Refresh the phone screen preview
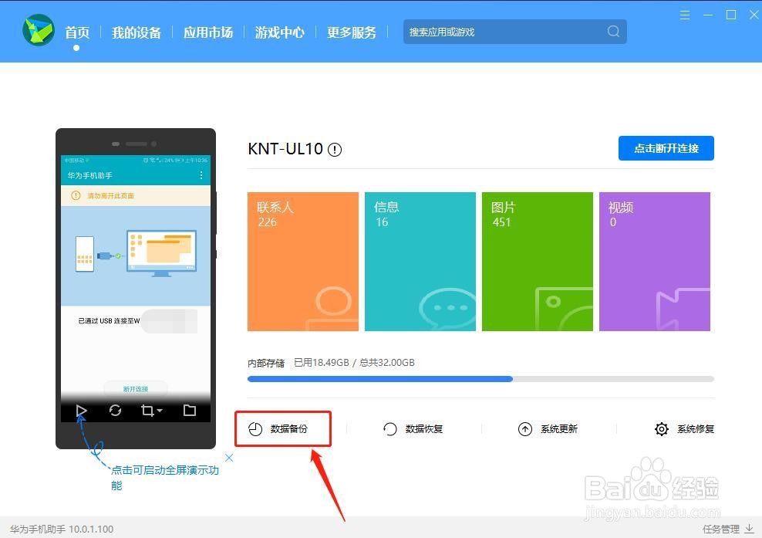Viewport: 762px width, 538px height. [x=115, y=411]
